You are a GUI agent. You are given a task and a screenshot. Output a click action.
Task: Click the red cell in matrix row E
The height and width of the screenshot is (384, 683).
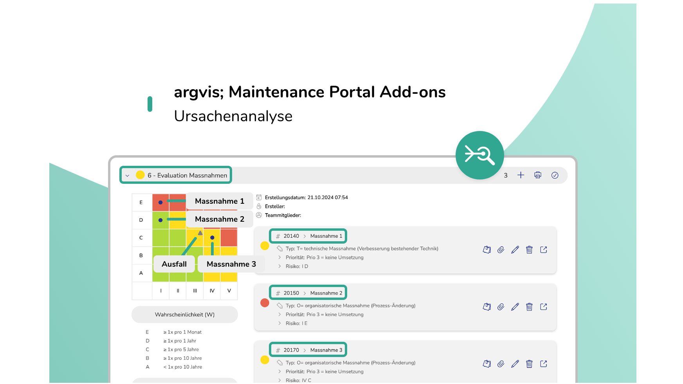coord(160,202)
